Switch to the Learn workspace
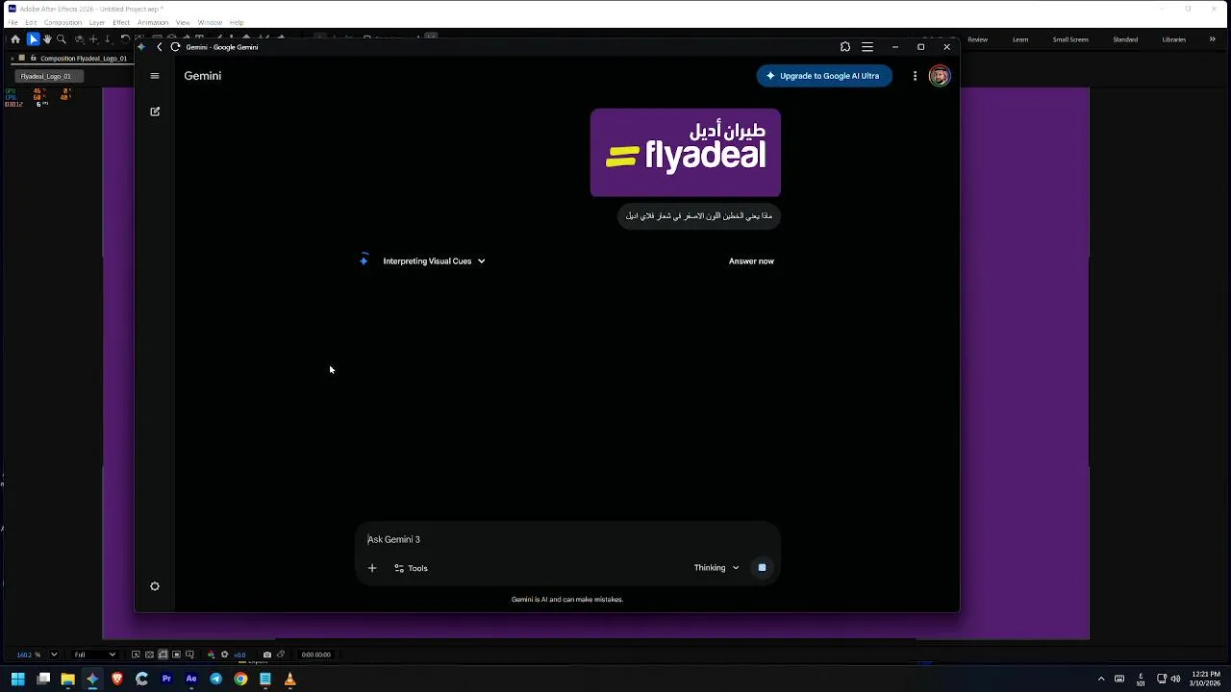 1020,39
